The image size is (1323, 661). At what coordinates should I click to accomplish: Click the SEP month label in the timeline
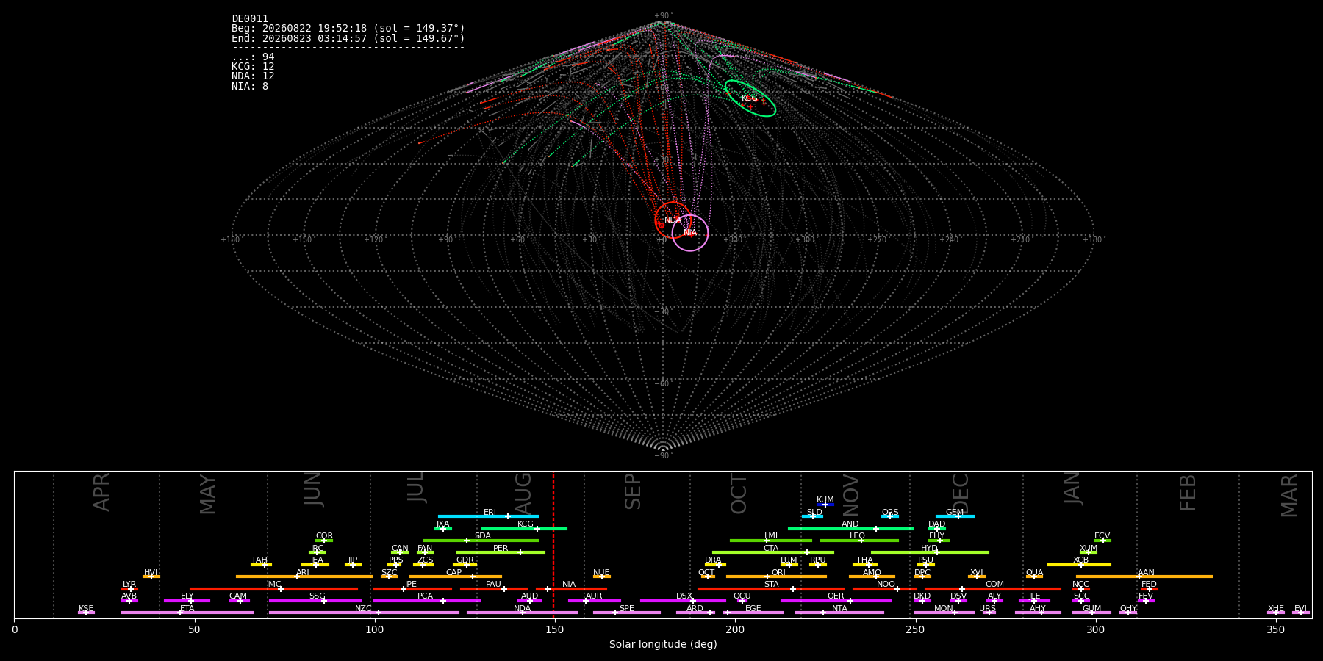pyautogui.click(x=633, y=491)
